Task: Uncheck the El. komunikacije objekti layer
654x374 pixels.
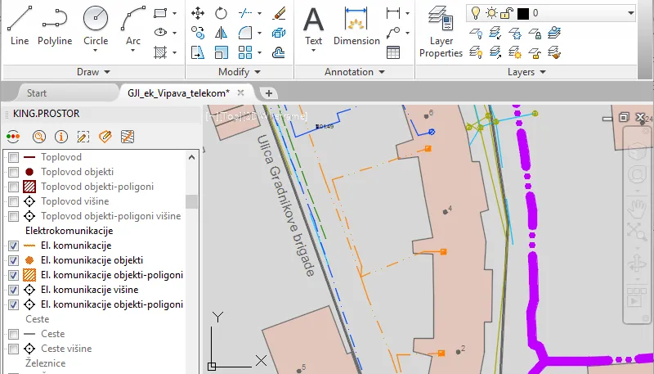Action: coord(13,260)
